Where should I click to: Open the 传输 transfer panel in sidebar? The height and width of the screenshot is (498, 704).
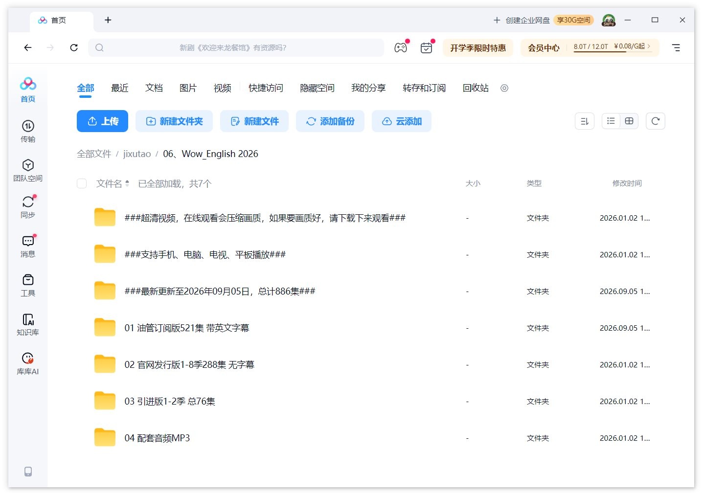click(28, 131)
